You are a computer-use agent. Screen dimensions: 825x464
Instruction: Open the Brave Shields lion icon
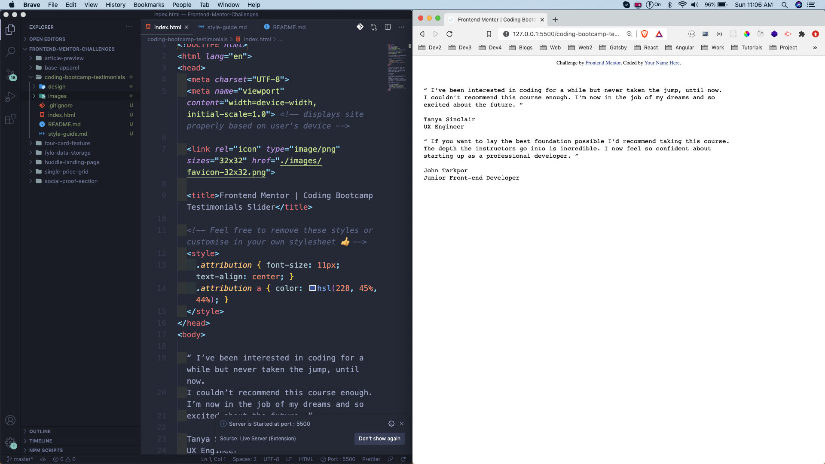point(645,34)
